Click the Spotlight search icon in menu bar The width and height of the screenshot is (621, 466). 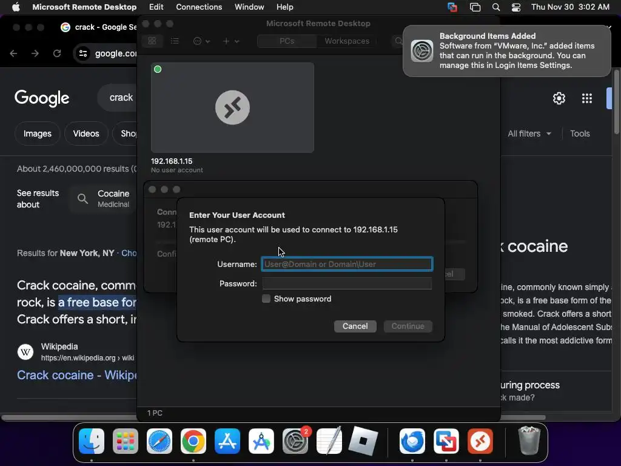pyautogui.click(x=496, y=7)
